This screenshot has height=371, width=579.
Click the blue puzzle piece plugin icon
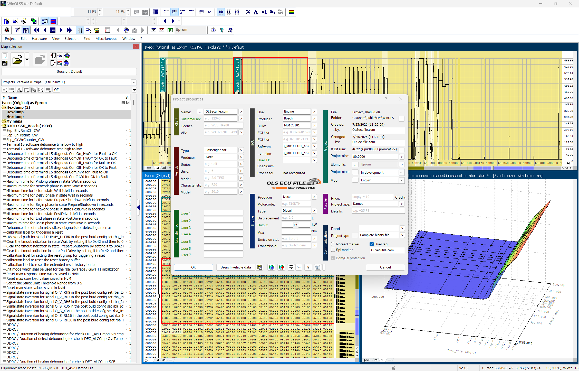[x=67, y=63]
